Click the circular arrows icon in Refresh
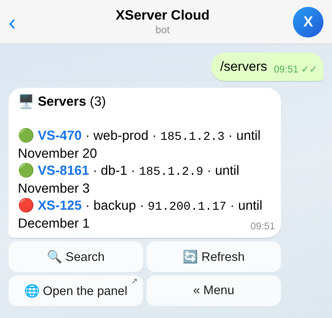The height and width of the screenshot is (318, 332). tap(190, 257)
